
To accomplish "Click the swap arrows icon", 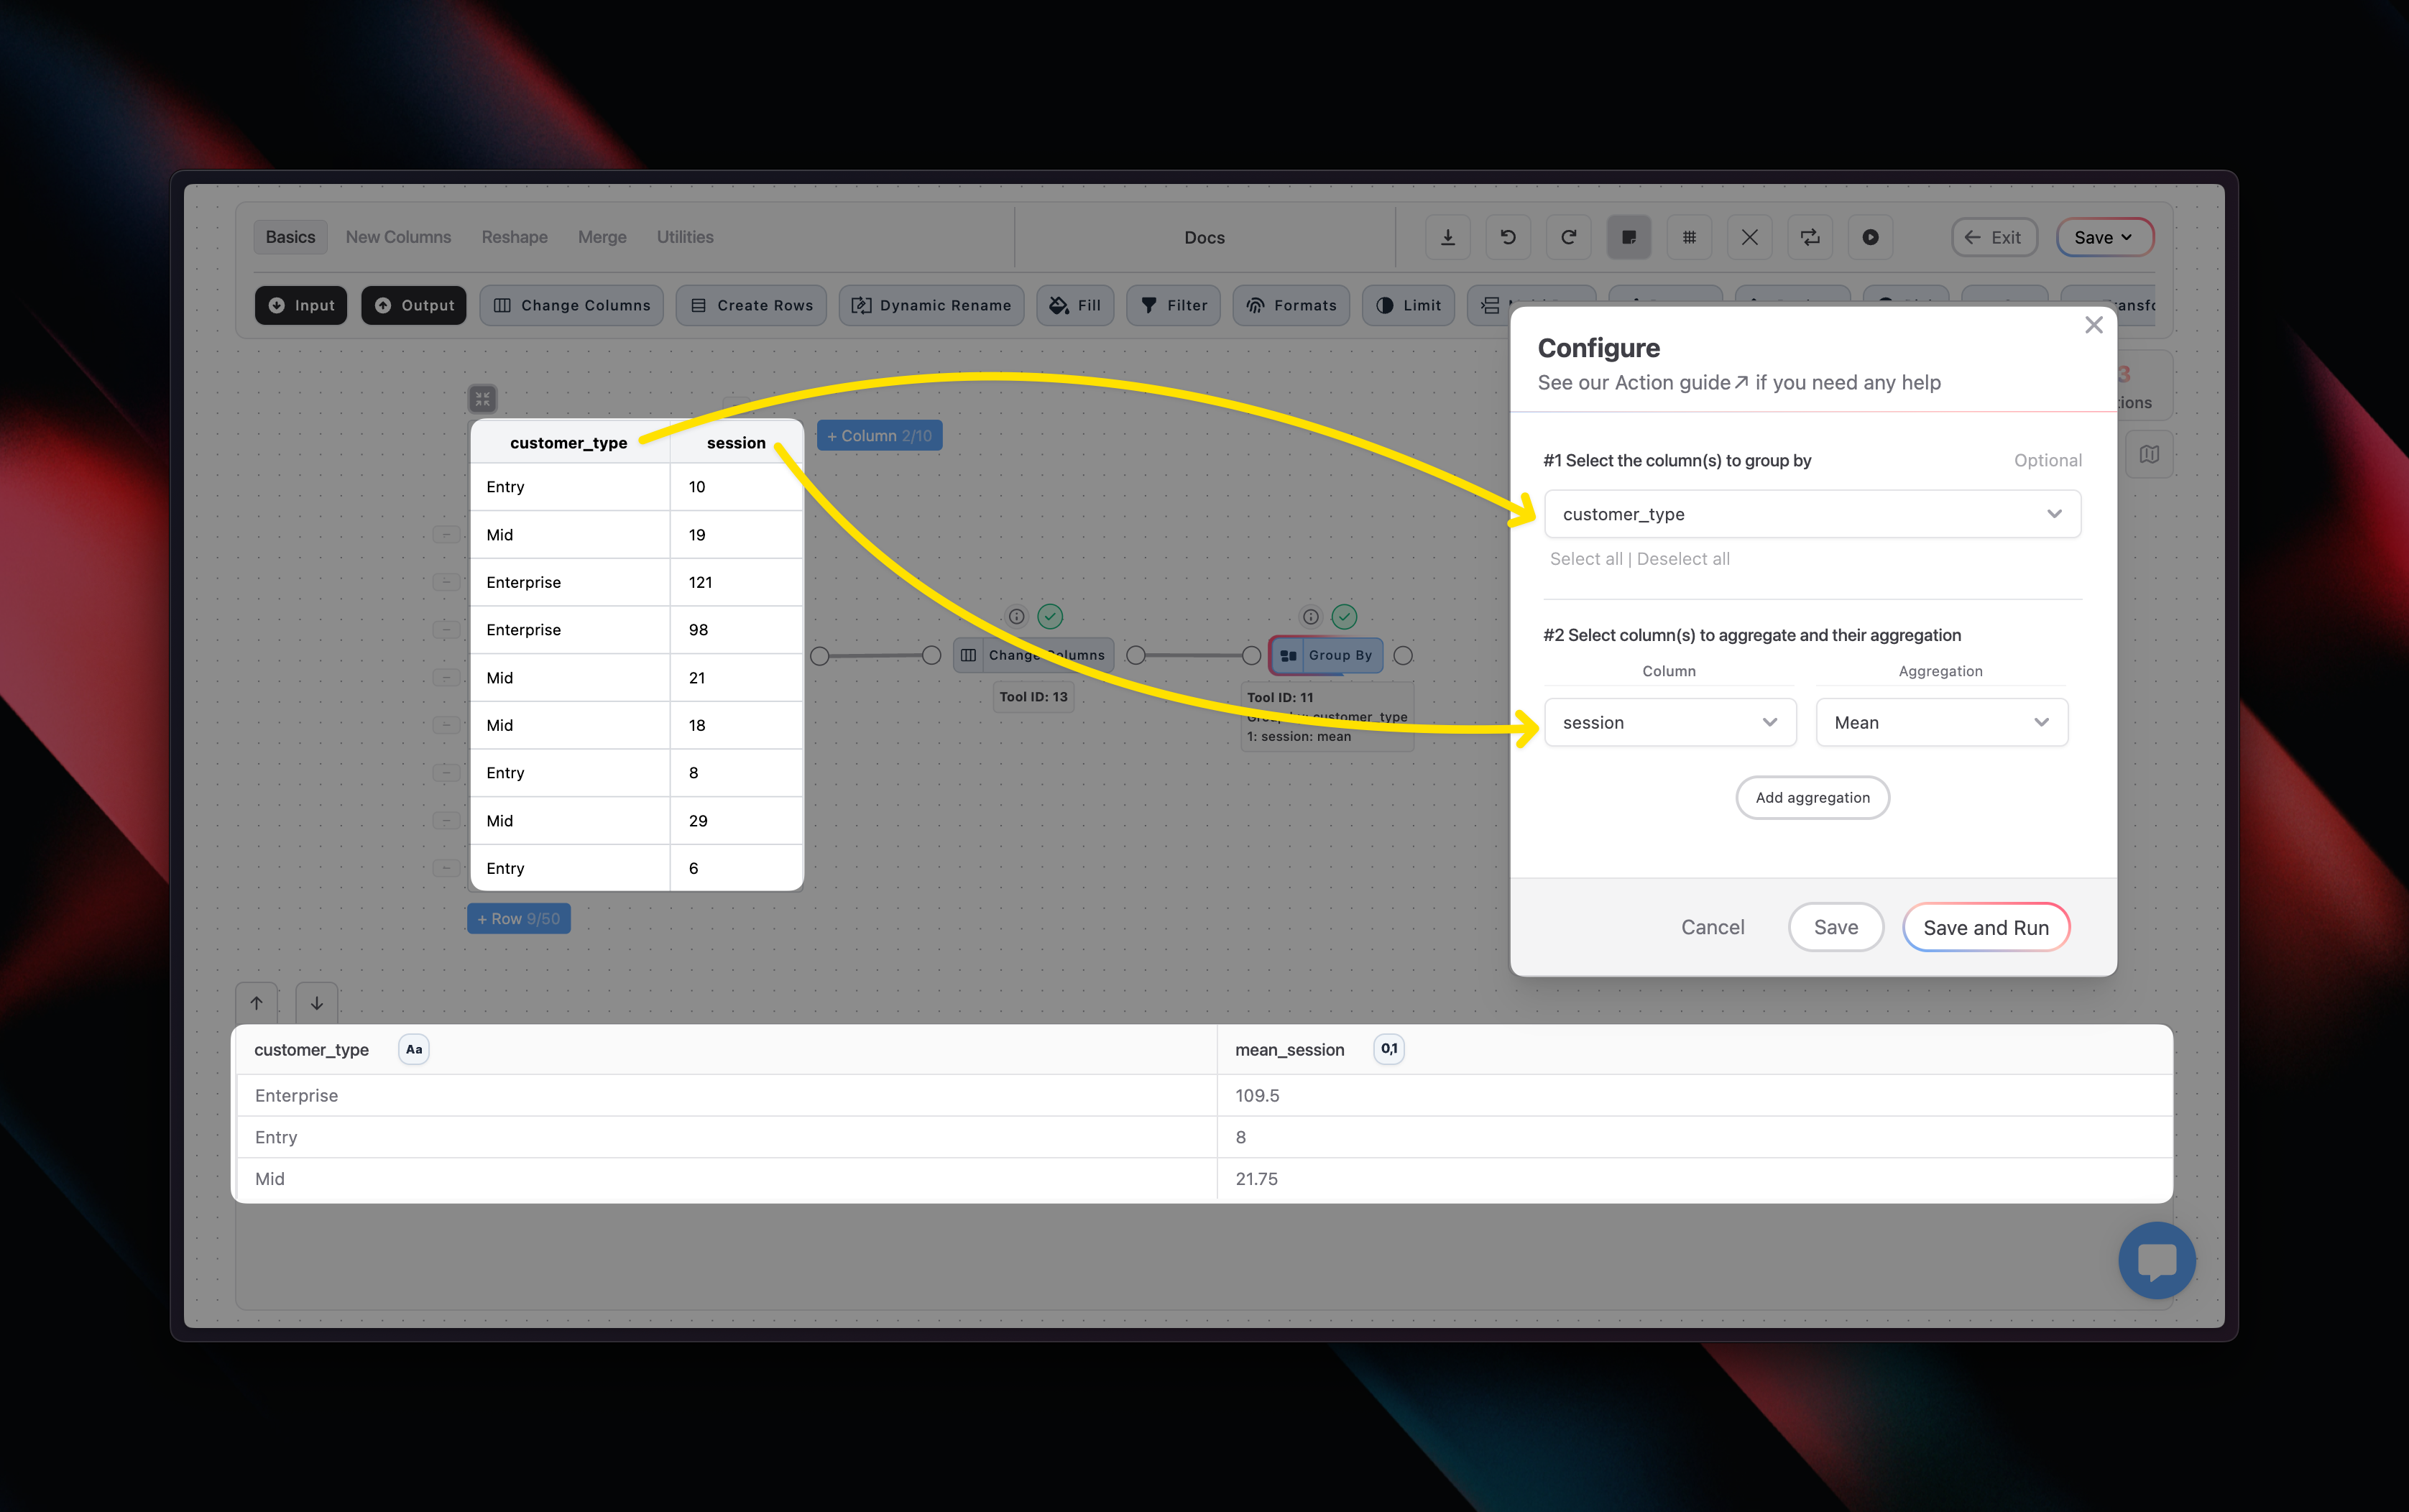I will pos(1810,237).
